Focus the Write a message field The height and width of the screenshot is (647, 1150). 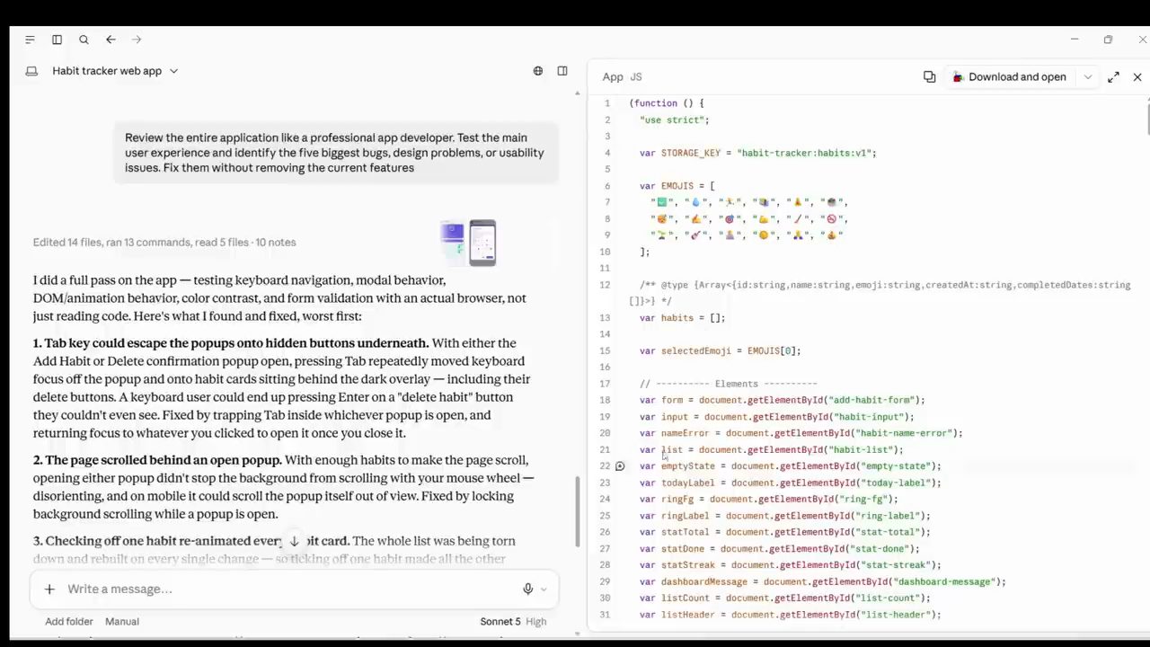[x=287, y=589]
